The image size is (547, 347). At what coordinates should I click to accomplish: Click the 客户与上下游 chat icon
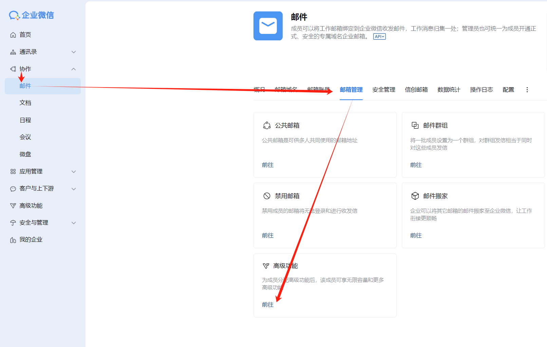click(x=13, y=189)
